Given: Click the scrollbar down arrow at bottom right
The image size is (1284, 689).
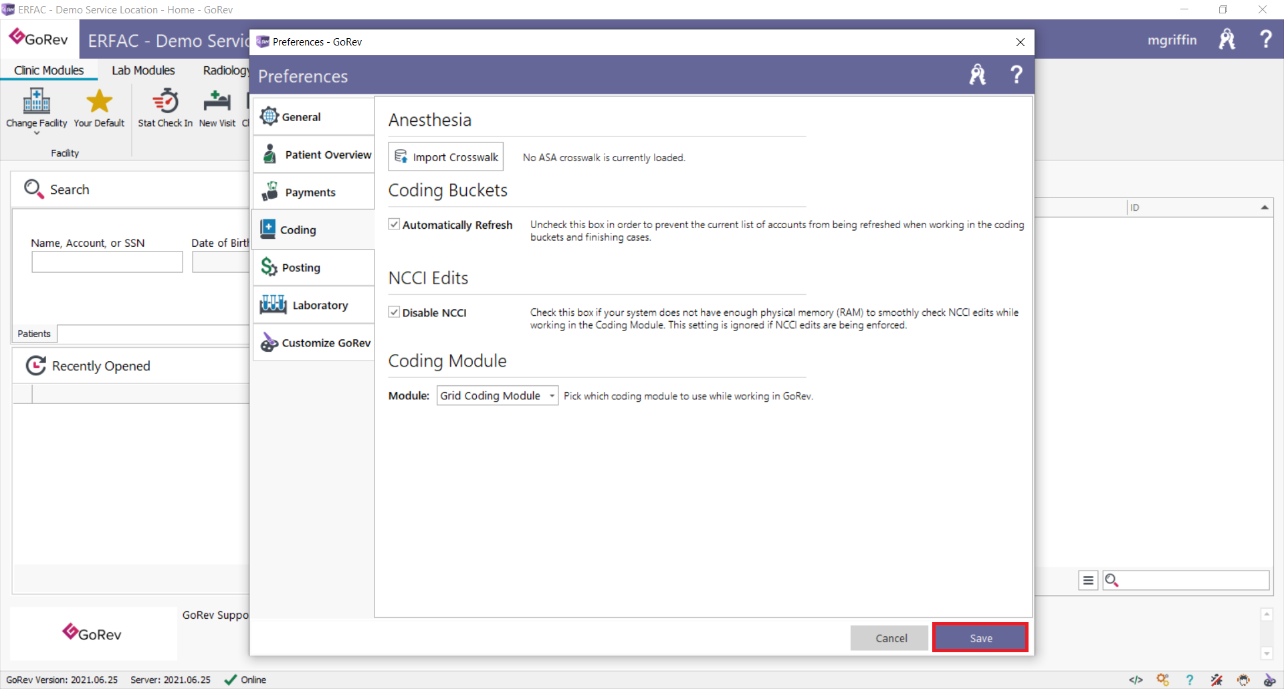Looking at the screenshot, I should [1267, 654].
